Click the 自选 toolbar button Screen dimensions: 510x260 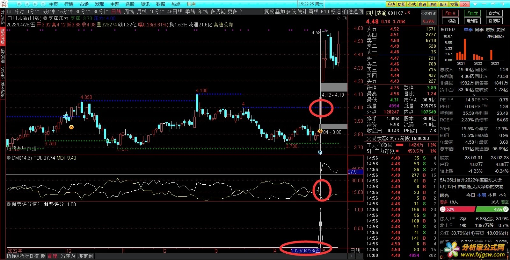point(423,4)
